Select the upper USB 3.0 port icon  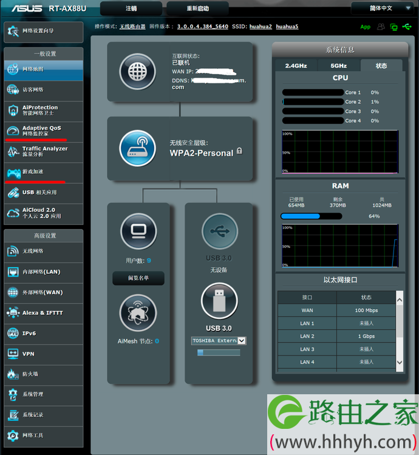pyautogui.click(x=220, y=231)
